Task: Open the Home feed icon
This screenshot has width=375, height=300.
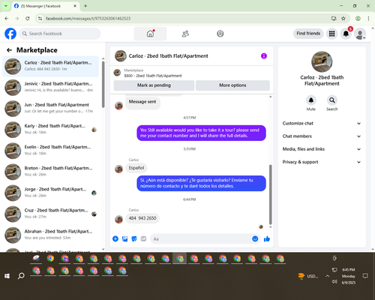Action: coord(150,34)
